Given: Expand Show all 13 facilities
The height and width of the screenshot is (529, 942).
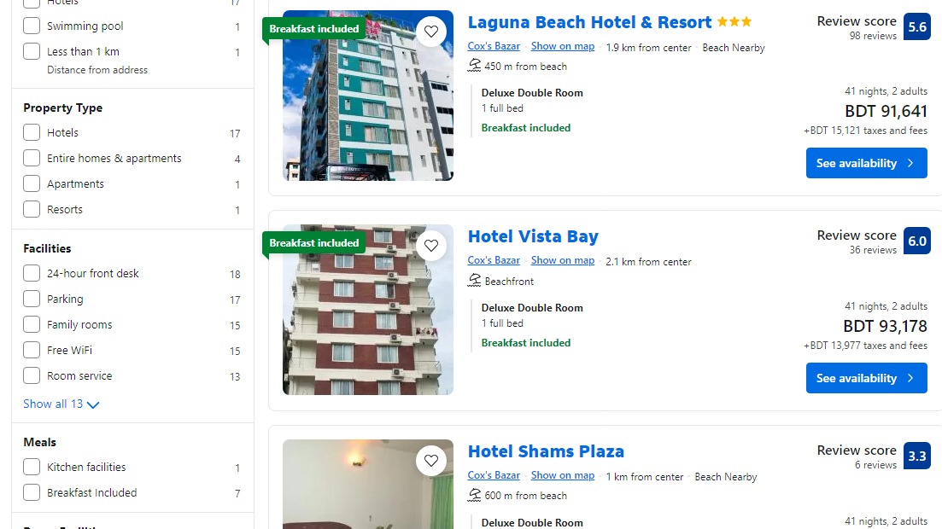Looking at the screenshot, I should coord(61,404).
